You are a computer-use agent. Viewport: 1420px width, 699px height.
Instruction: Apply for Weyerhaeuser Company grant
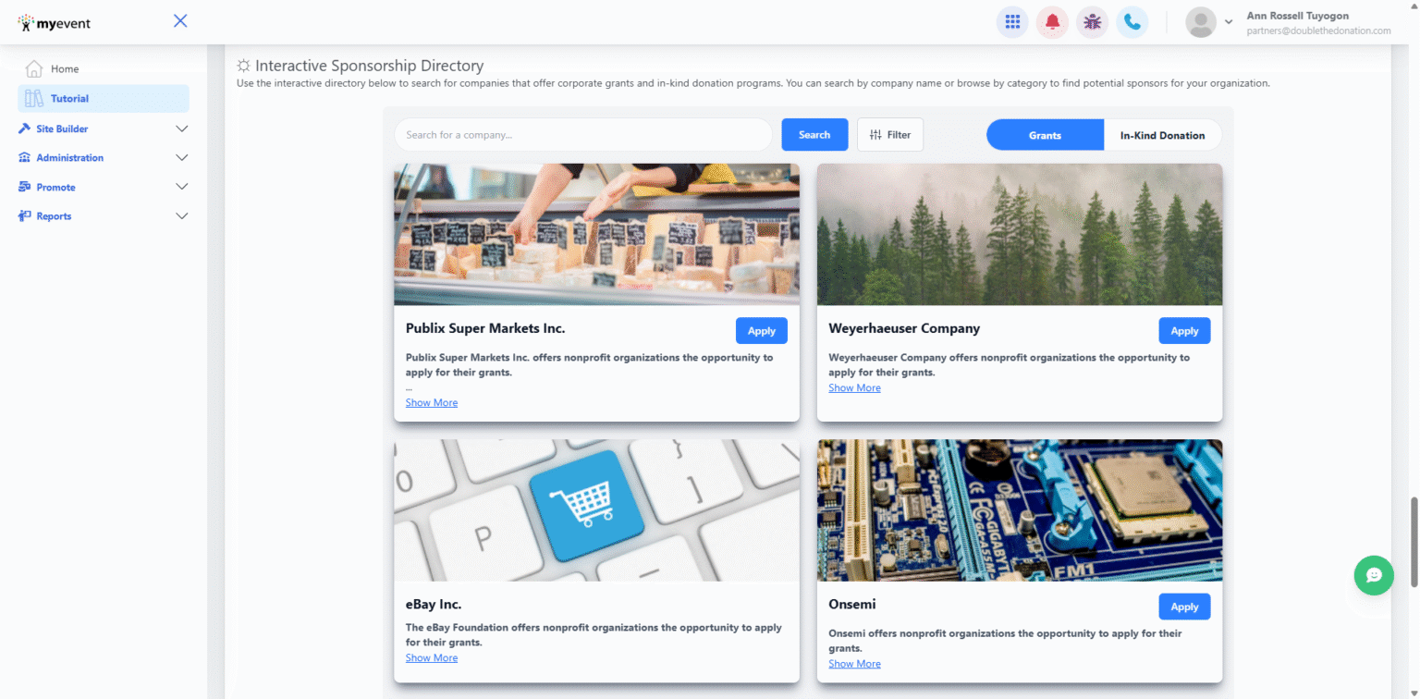point(1184,330)
